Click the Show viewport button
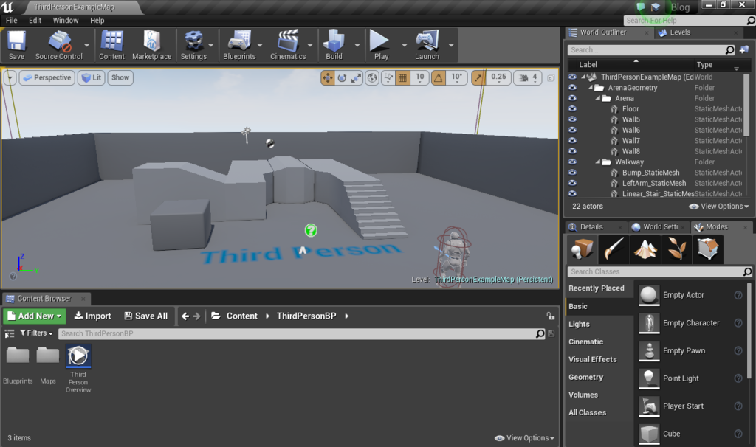756x447 pixels. click(x=120, y=77)
